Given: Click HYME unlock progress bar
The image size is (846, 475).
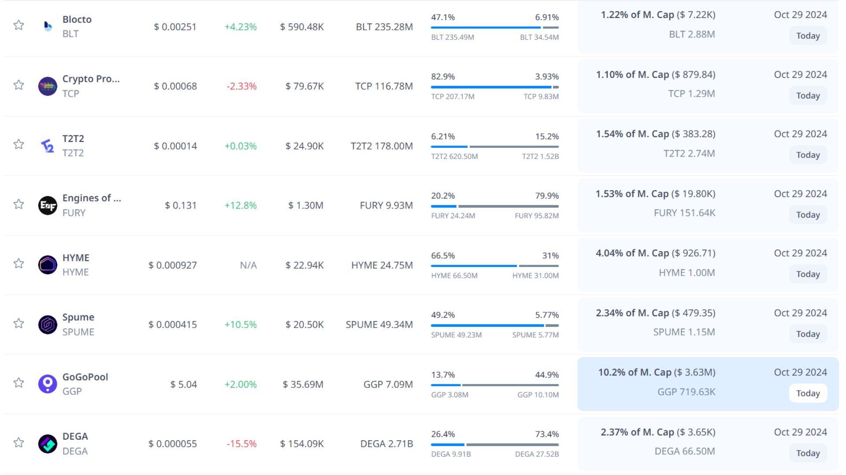Looking at the screenshot, I should 494,266.
